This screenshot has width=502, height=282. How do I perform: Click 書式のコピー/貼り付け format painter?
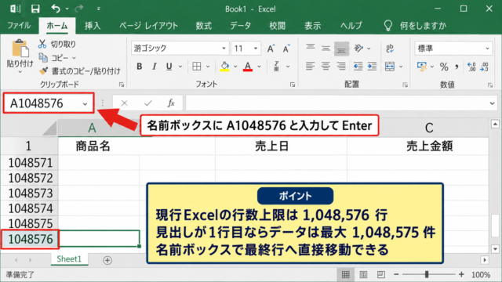pyautogui.click(x=79, y=71)
